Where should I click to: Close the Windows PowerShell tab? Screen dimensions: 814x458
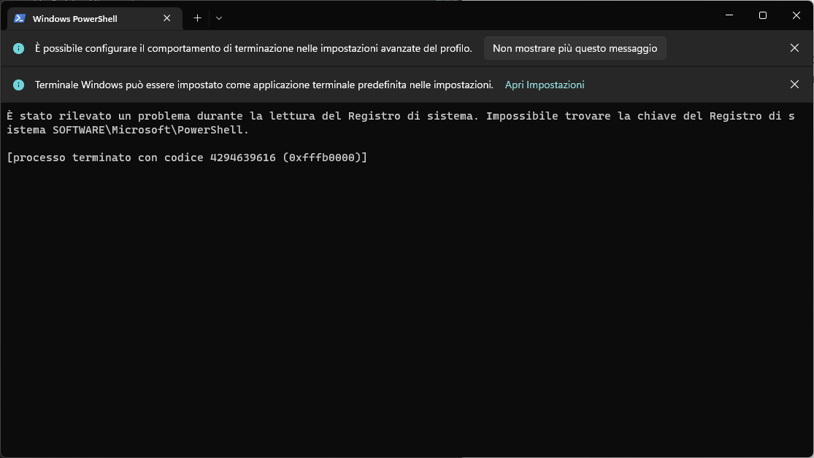[166, 18]
